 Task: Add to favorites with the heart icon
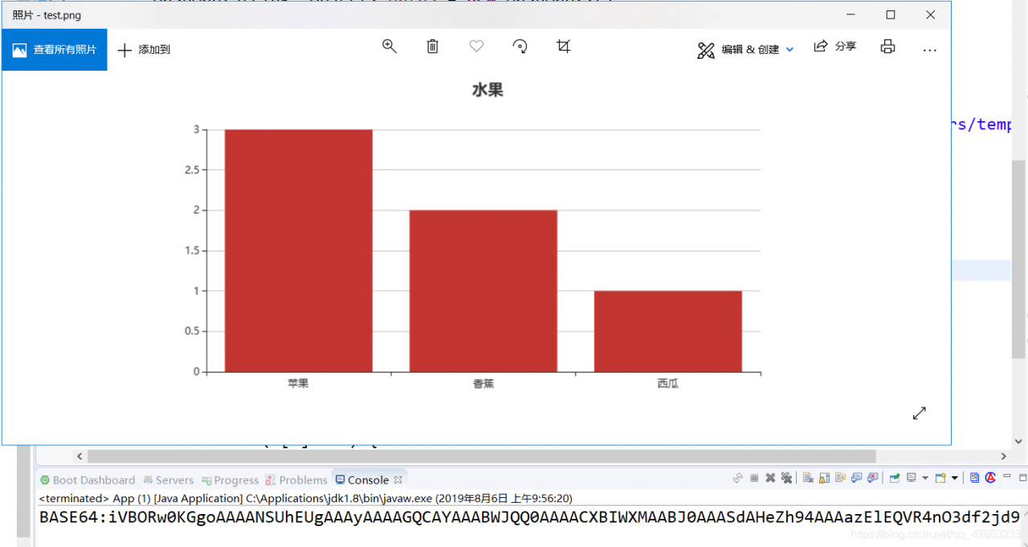click(x=476, y=47)
